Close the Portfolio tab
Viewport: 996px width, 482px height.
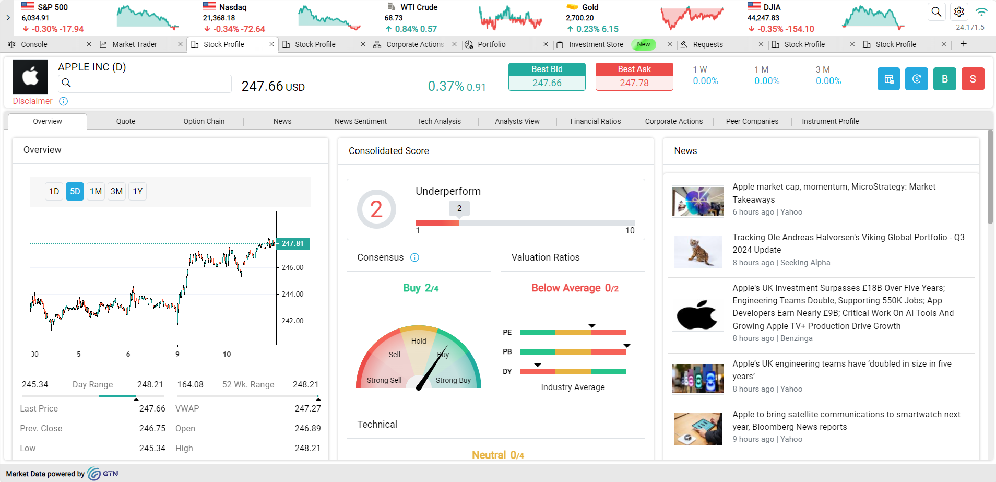coord(546,44)
